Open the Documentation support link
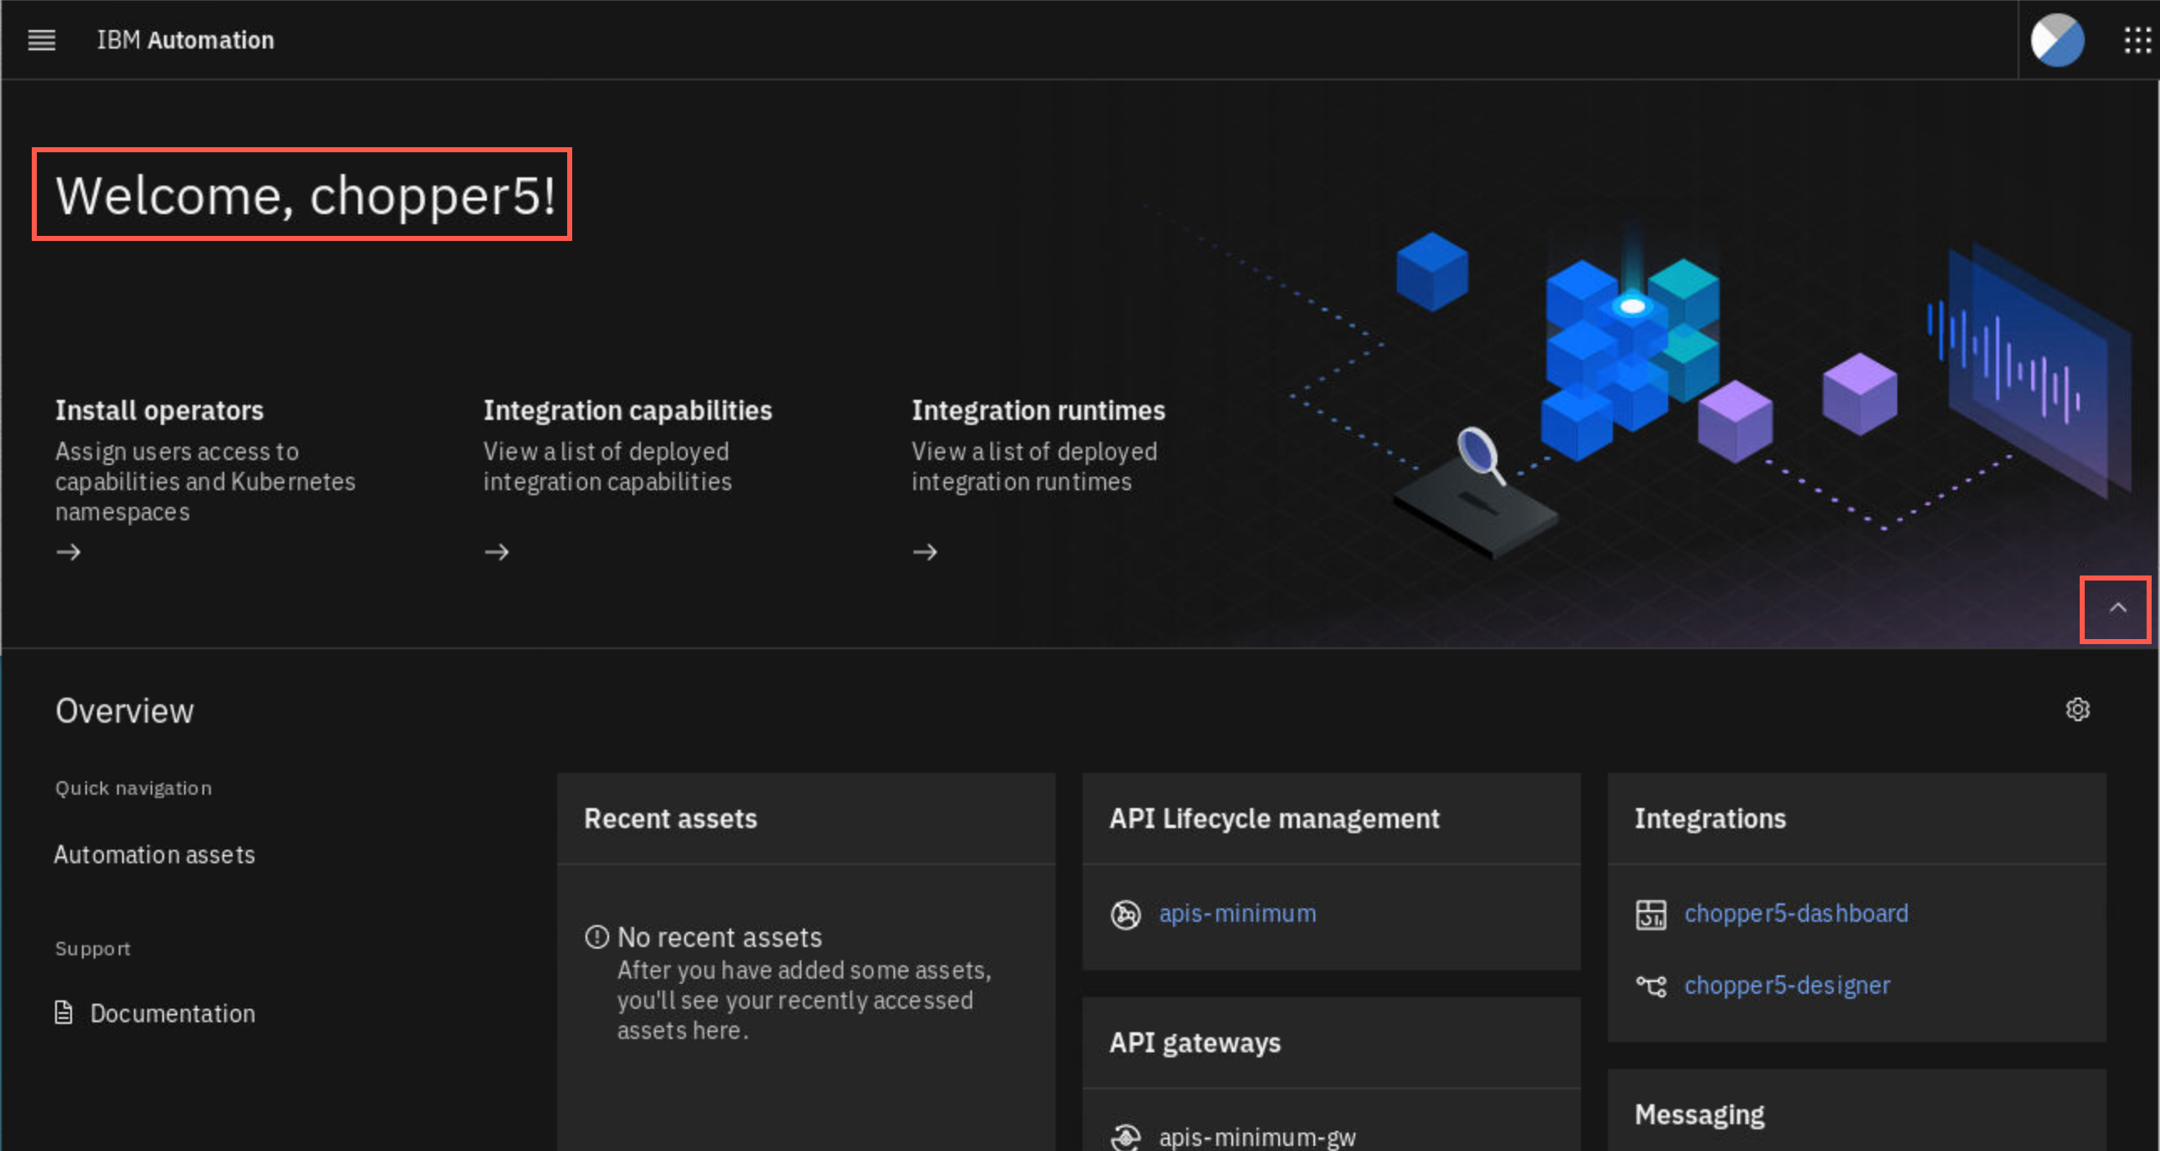This screenshot has width=2160, height=1151. tap(172, 1013)
